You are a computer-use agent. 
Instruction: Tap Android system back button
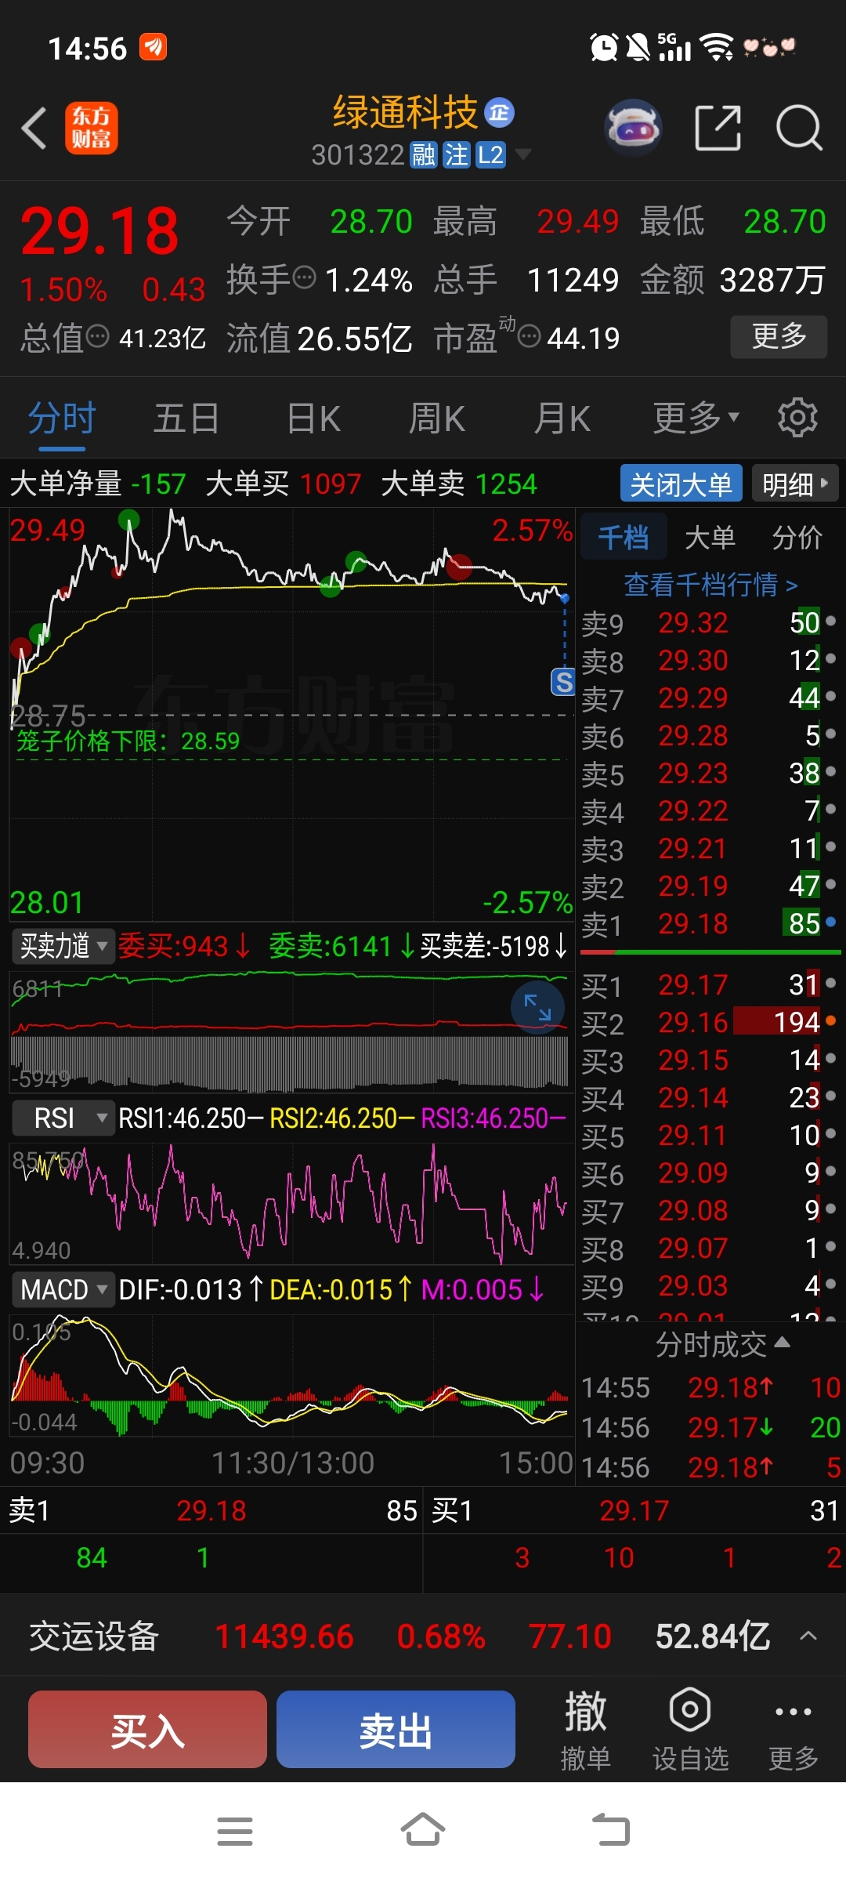click(611, 1830)
